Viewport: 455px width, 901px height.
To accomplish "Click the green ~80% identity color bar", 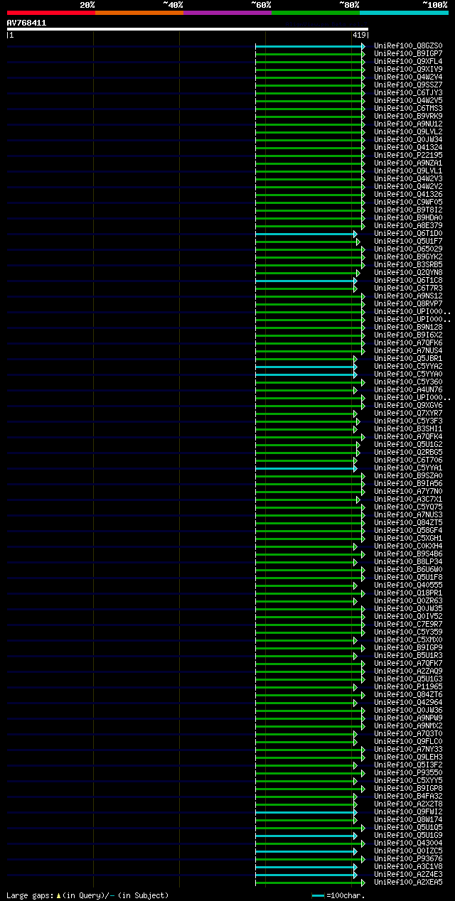I will [x=316, y=13].
